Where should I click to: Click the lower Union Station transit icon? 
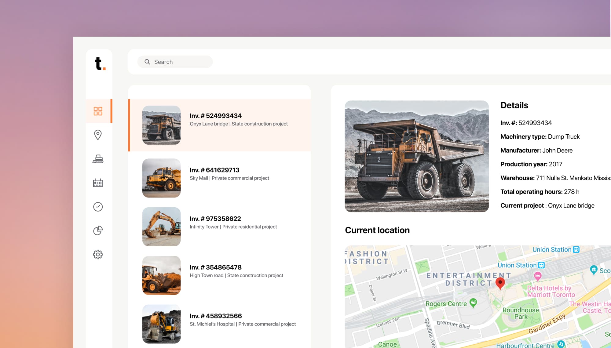pos(541,265)
